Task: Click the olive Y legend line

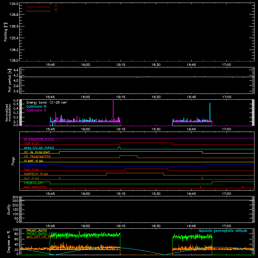Action: pyautogui.click(x=38, y=11)
